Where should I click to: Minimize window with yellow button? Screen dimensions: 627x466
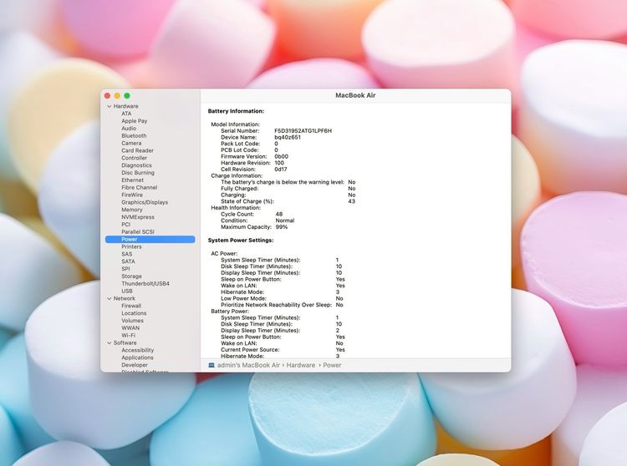click(x=117, y=96)
